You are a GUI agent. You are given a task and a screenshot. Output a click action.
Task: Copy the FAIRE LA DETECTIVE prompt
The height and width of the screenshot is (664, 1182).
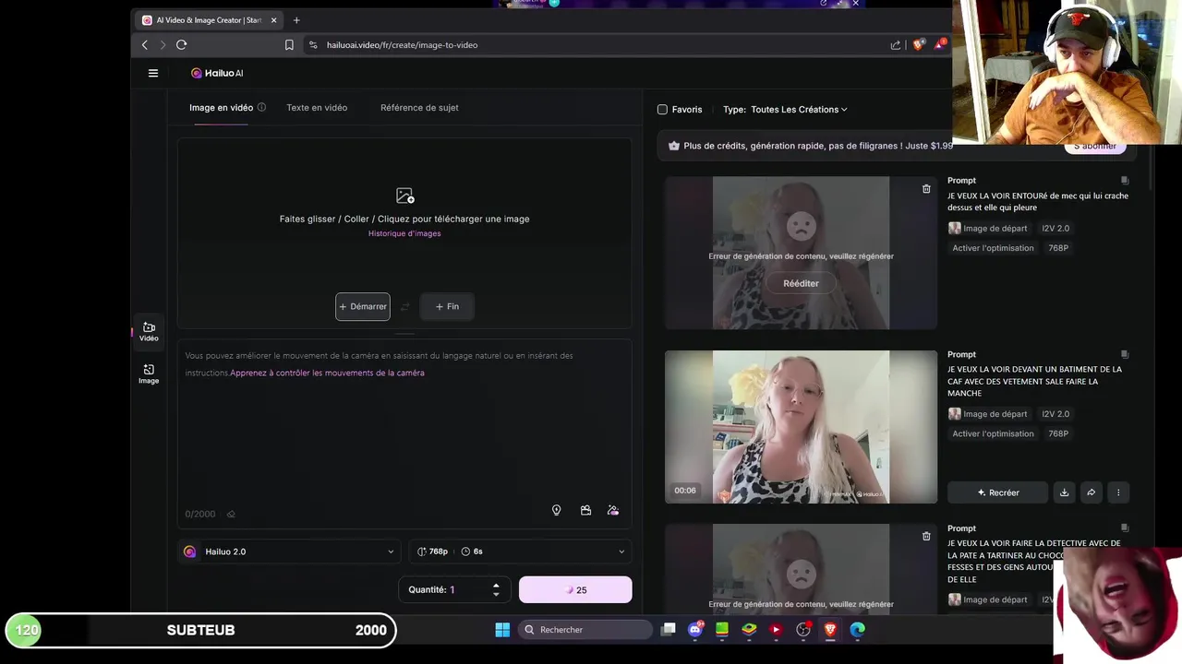pyautogui.click(x=1124, y=528)
